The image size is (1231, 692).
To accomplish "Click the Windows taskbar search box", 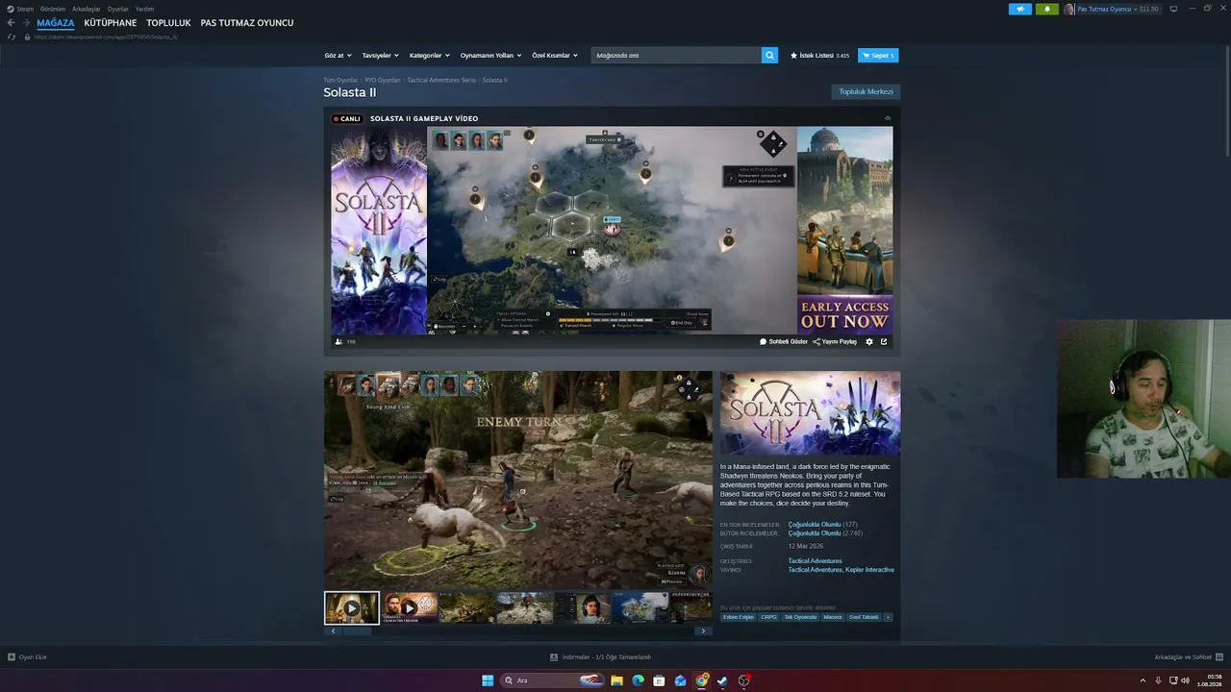I will (x=552, y=680).
